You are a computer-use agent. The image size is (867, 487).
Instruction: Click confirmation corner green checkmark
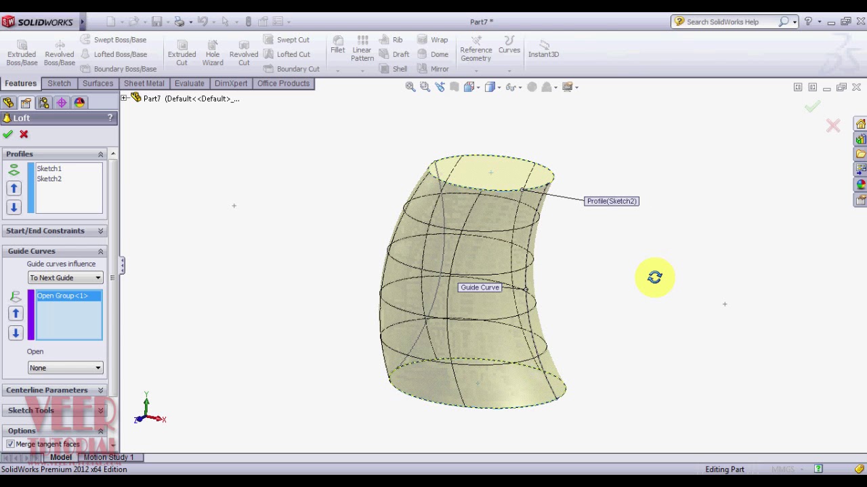pos(812,106)
